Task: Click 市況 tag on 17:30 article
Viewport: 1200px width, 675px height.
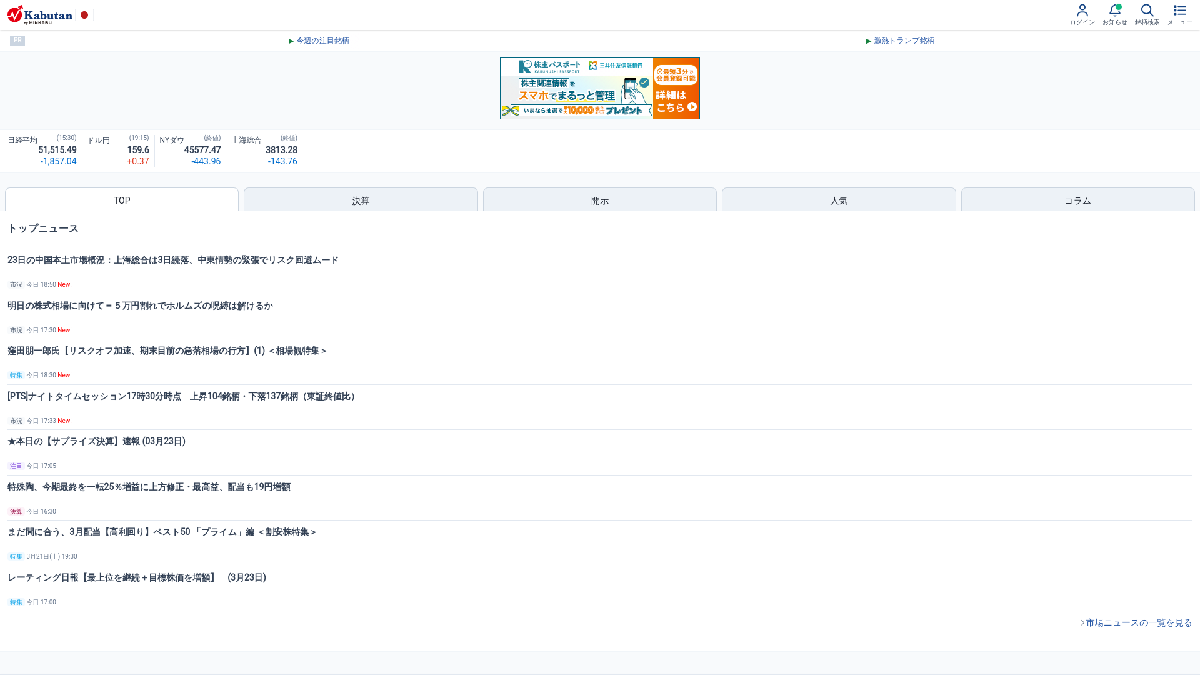Action: (16, 330)
